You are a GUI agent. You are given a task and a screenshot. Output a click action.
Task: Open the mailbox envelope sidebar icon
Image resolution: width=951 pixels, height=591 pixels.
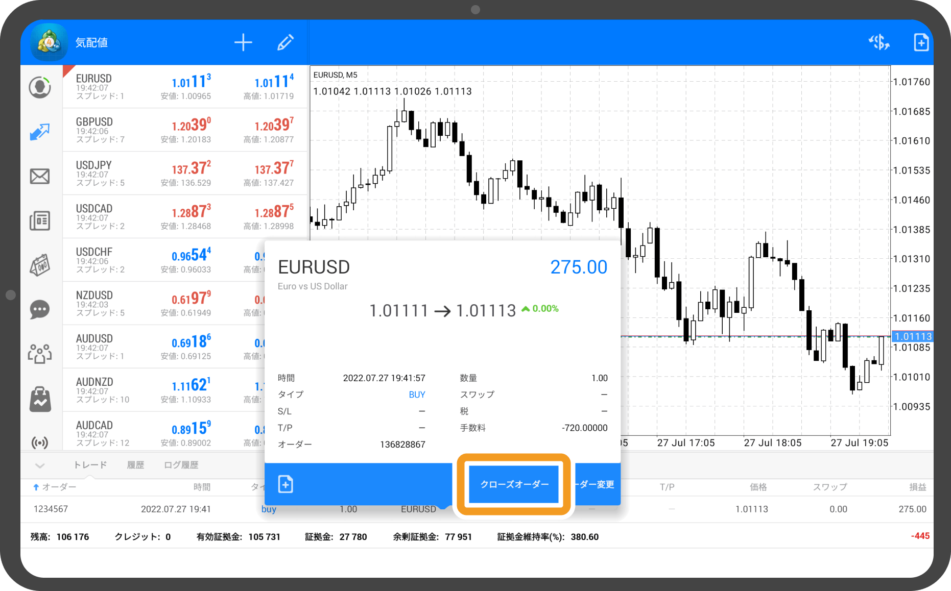tap(40, 176)
